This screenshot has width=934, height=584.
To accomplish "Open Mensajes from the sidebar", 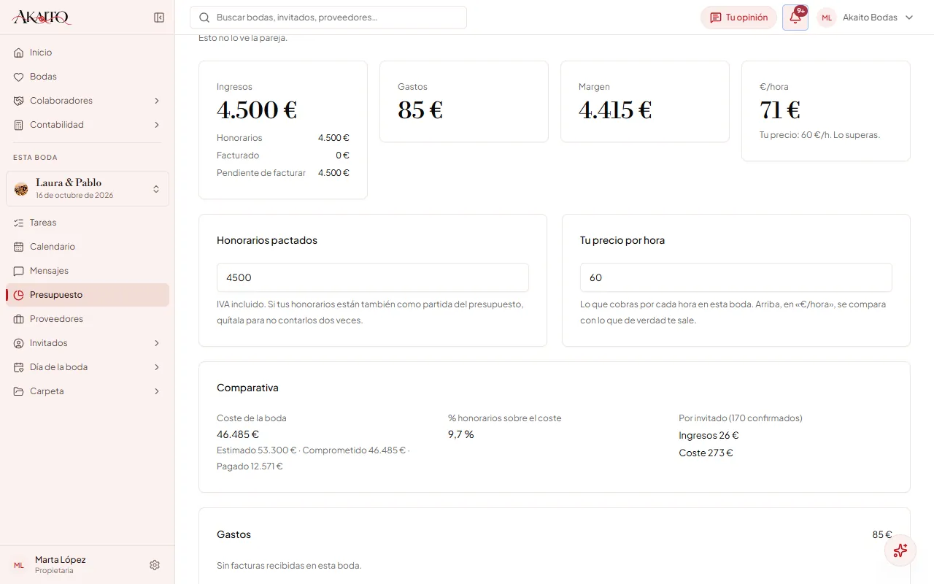I will point(88,271).
